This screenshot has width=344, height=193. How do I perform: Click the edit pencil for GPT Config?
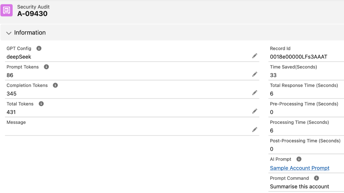[x=255, y=55]
